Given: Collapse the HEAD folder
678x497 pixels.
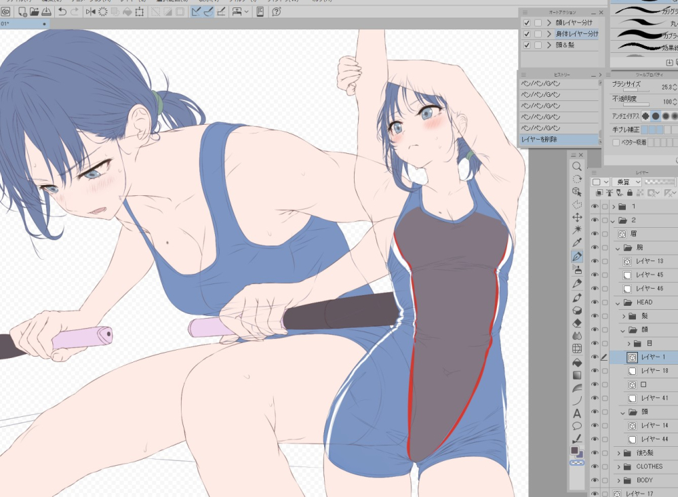Looking at the screenshot, I should [x=618, y=303].
